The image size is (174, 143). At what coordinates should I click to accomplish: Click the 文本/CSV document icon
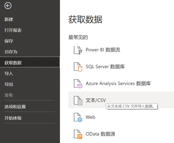[78, 101]
